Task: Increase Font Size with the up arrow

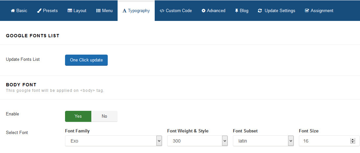Action: pyautogui.click(x=353, y=140)
